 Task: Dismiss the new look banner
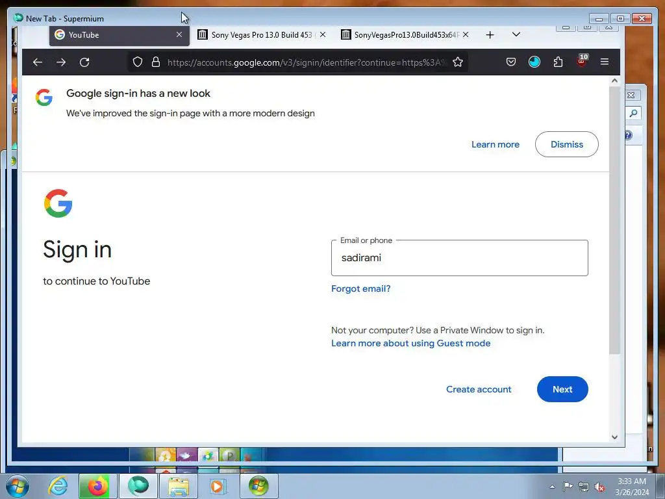[566, 144]
